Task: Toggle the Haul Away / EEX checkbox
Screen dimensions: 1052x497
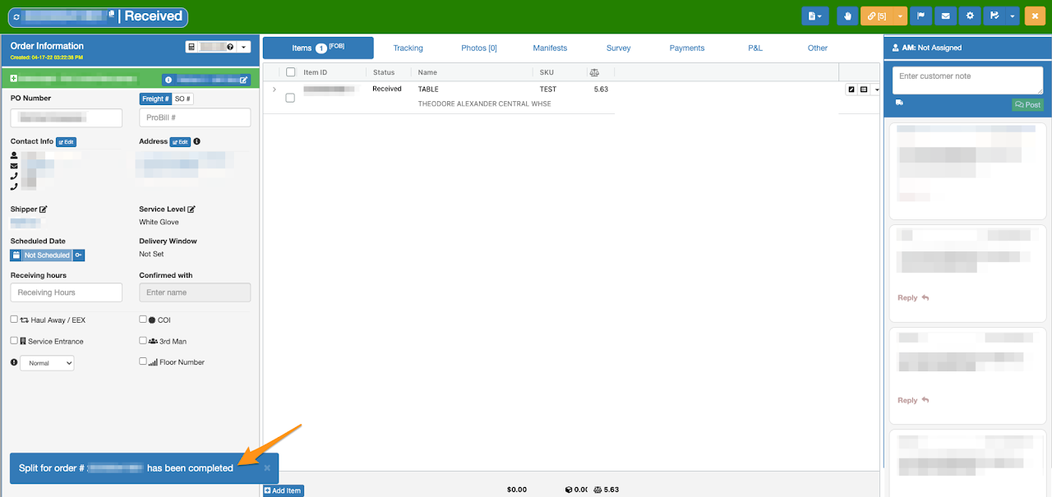Action: coord(14,320)
